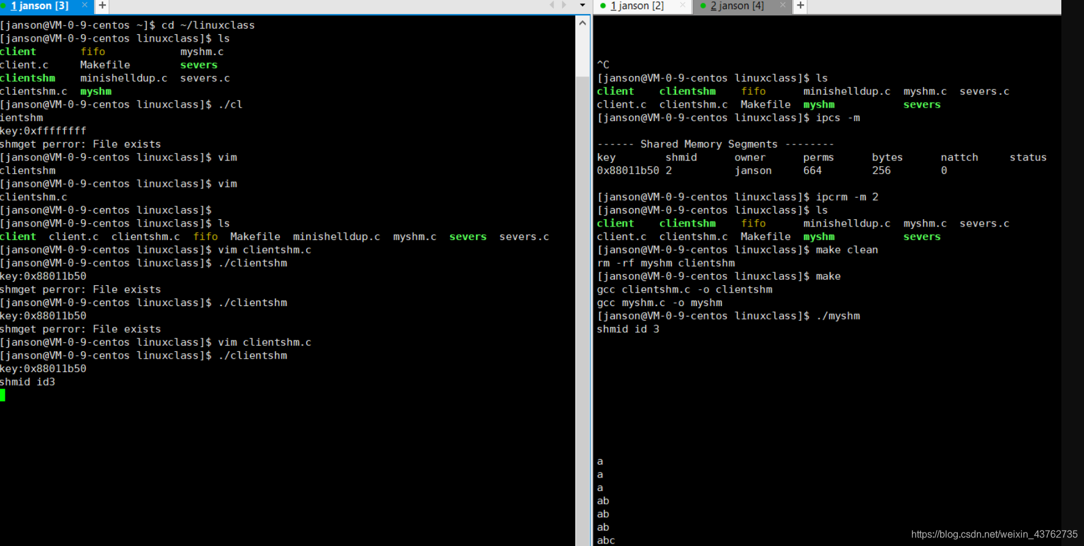The image size is (1084, 546).
Task: Click the 'ipcs -m' command in the right terminal
Action: 838,118
